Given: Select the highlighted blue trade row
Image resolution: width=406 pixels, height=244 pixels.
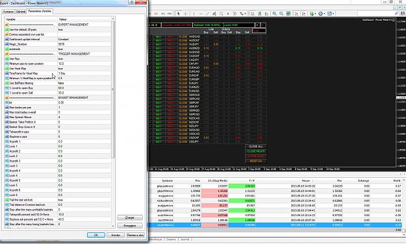Looking at the screenshot, I should click(275, 225).
